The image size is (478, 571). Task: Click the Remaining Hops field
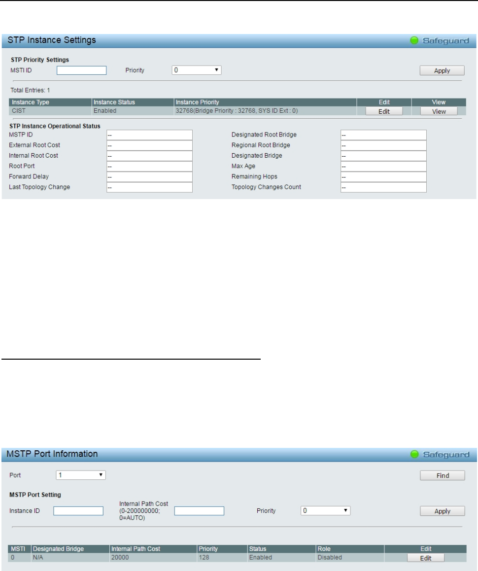pyautogui.click(x=383, y=177)
